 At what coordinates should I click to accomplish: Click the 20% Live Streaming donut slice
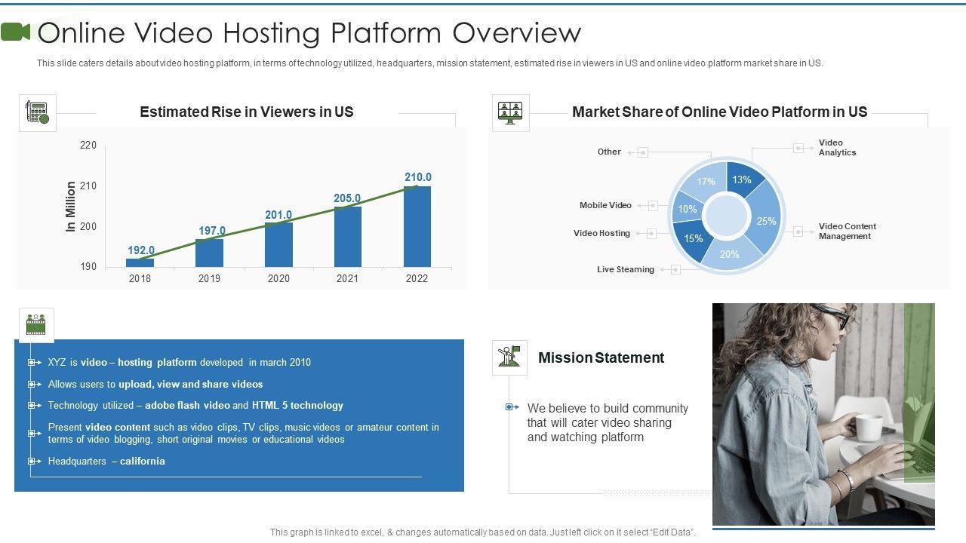[729, 254]
